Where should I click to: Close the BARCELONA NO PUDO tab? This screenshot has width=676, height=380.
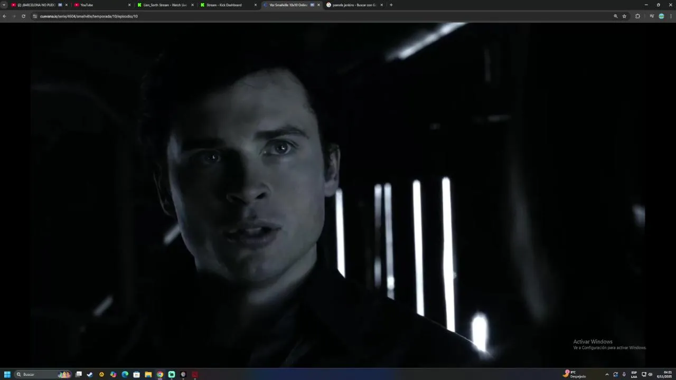tap(67, 5)
